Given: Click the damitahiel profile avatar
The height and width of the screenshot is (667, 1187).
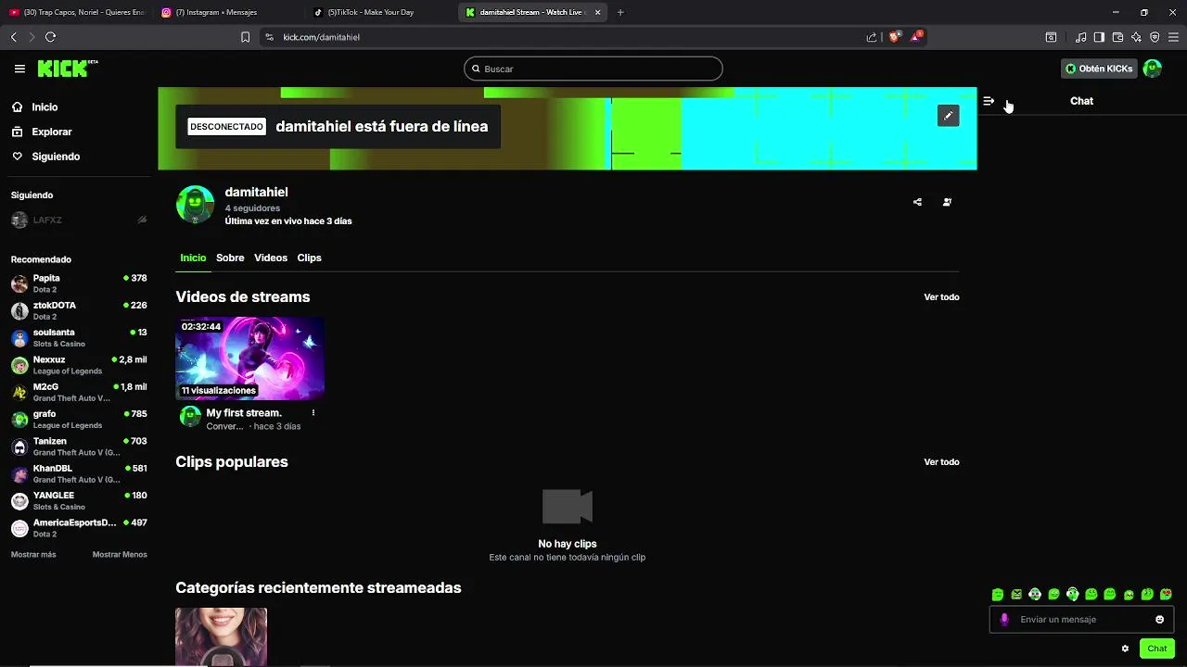Looking at the screenshot, I should 195,205.
